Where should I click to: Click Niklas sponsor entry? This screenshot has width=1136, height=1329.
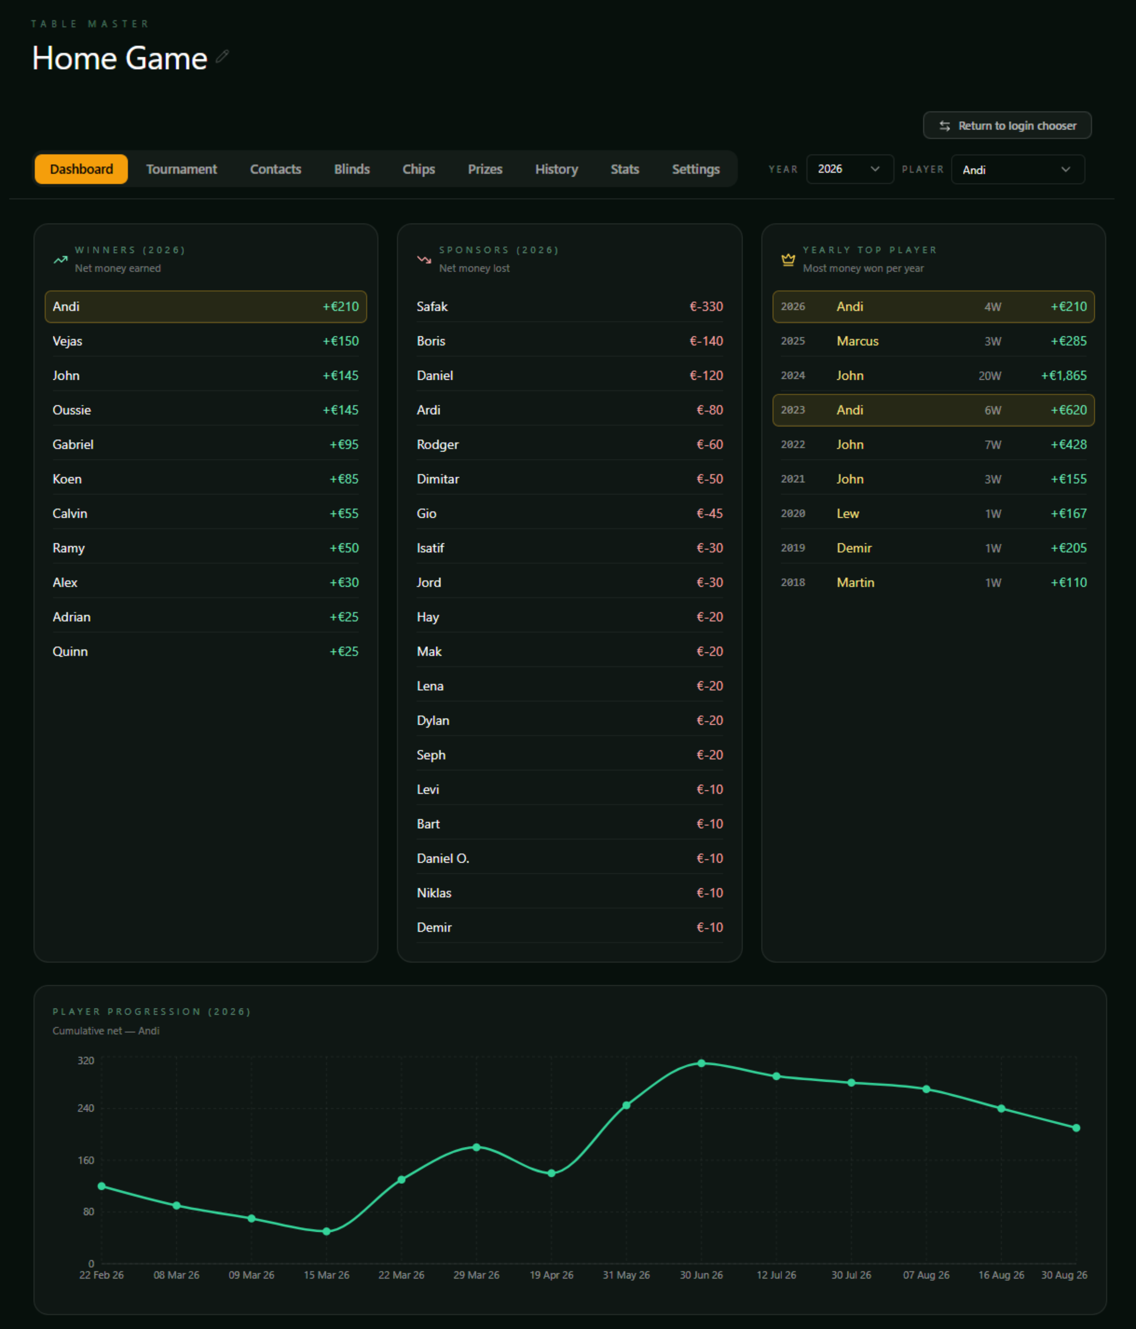pos(570,894)
